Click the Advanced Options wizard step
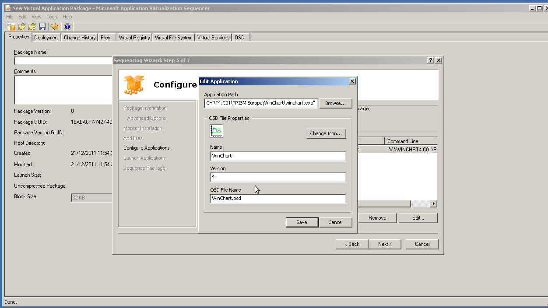Screen dimensions: 548x308 pos(147,118)
